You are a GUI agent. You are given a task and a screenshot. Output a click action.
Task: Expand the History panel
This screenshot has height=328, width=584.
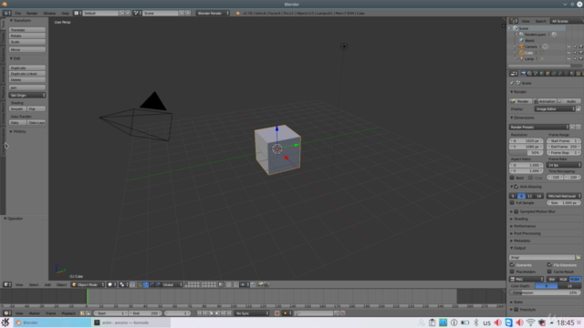(x=18, y=131)
